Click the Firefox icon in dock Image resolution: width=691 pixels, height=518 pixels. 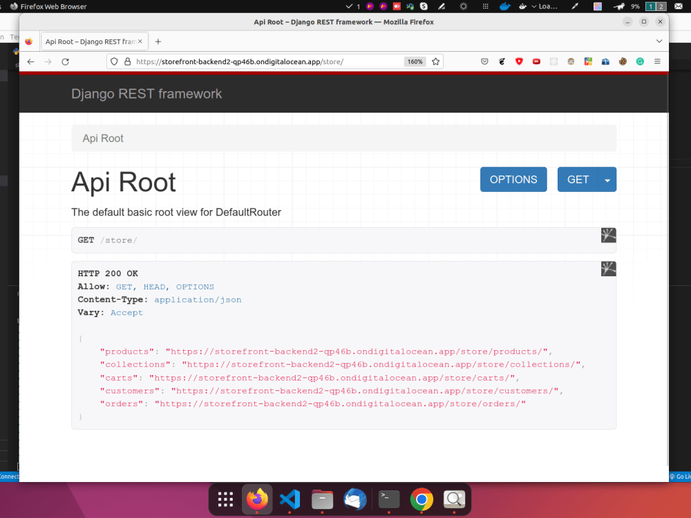(257, 499)
